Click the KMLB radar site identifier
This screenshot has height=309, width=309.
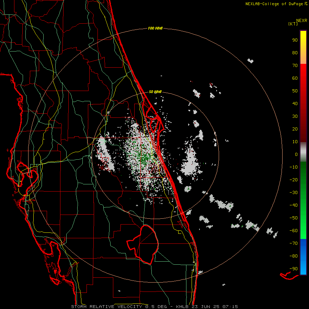tap(182, 307)
